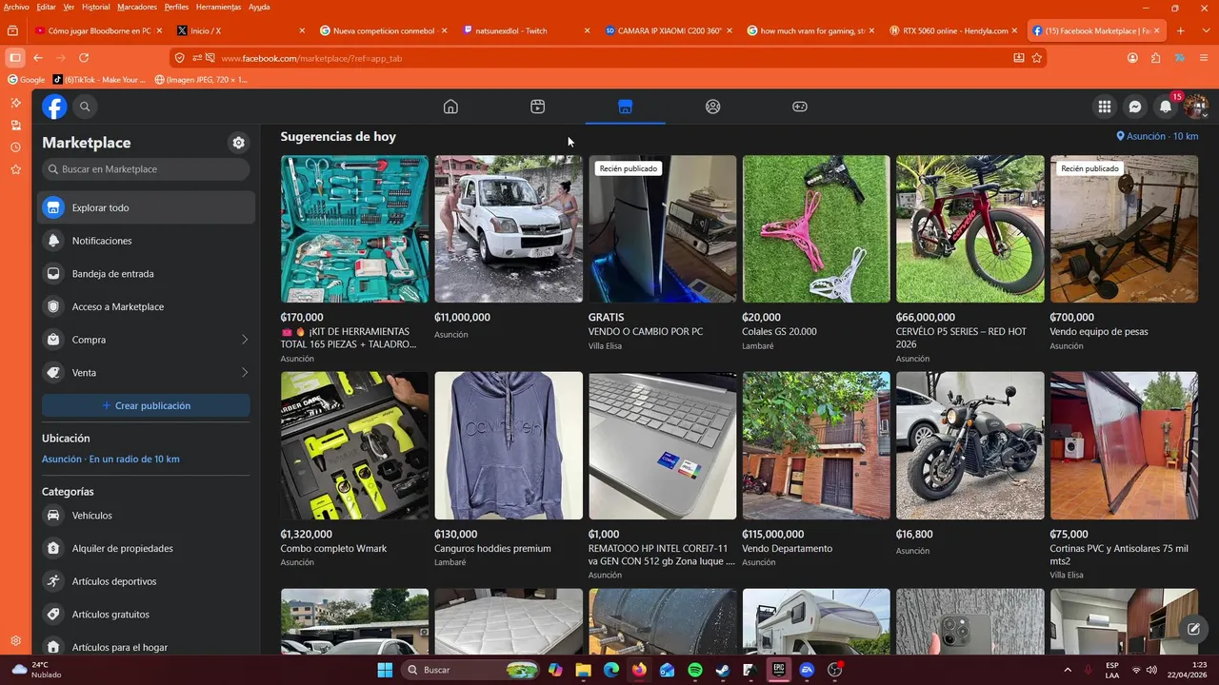Open the Marcadores menu
1219x685 pixels.
(137, 7)
